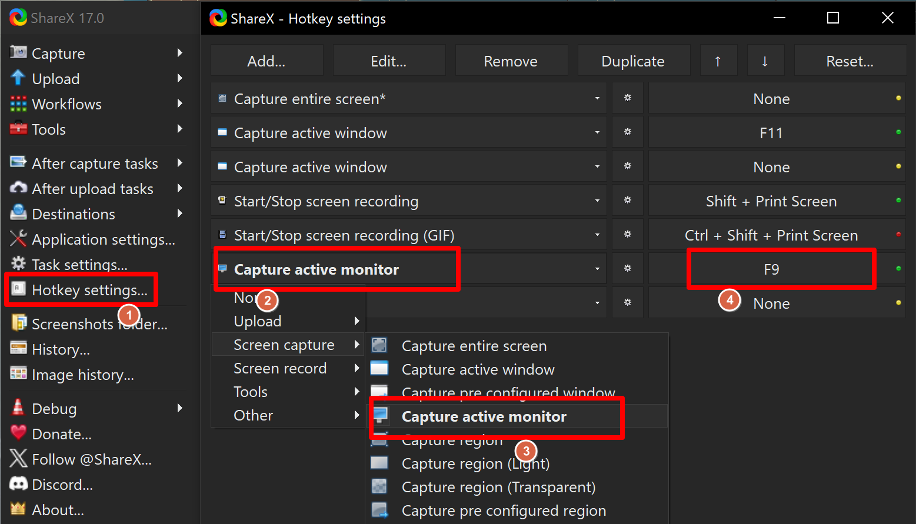Click the F11 hotkey button
The height and width of the screenshot is (524, 916).
[777, 132]
